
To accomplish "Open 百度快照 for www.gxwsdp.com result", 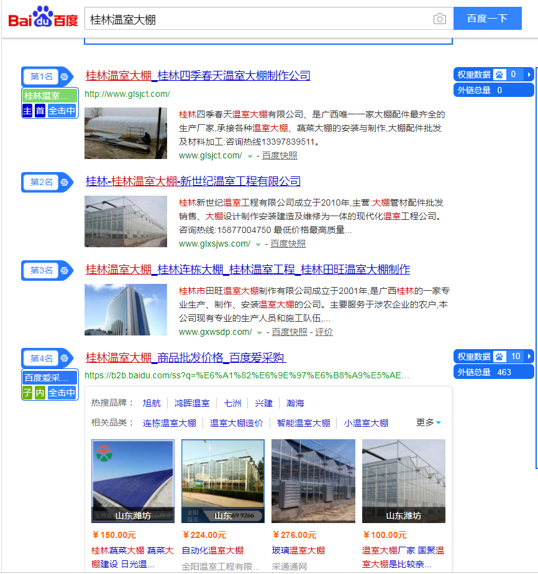I will pyautogui.click(x=289, y=332).
